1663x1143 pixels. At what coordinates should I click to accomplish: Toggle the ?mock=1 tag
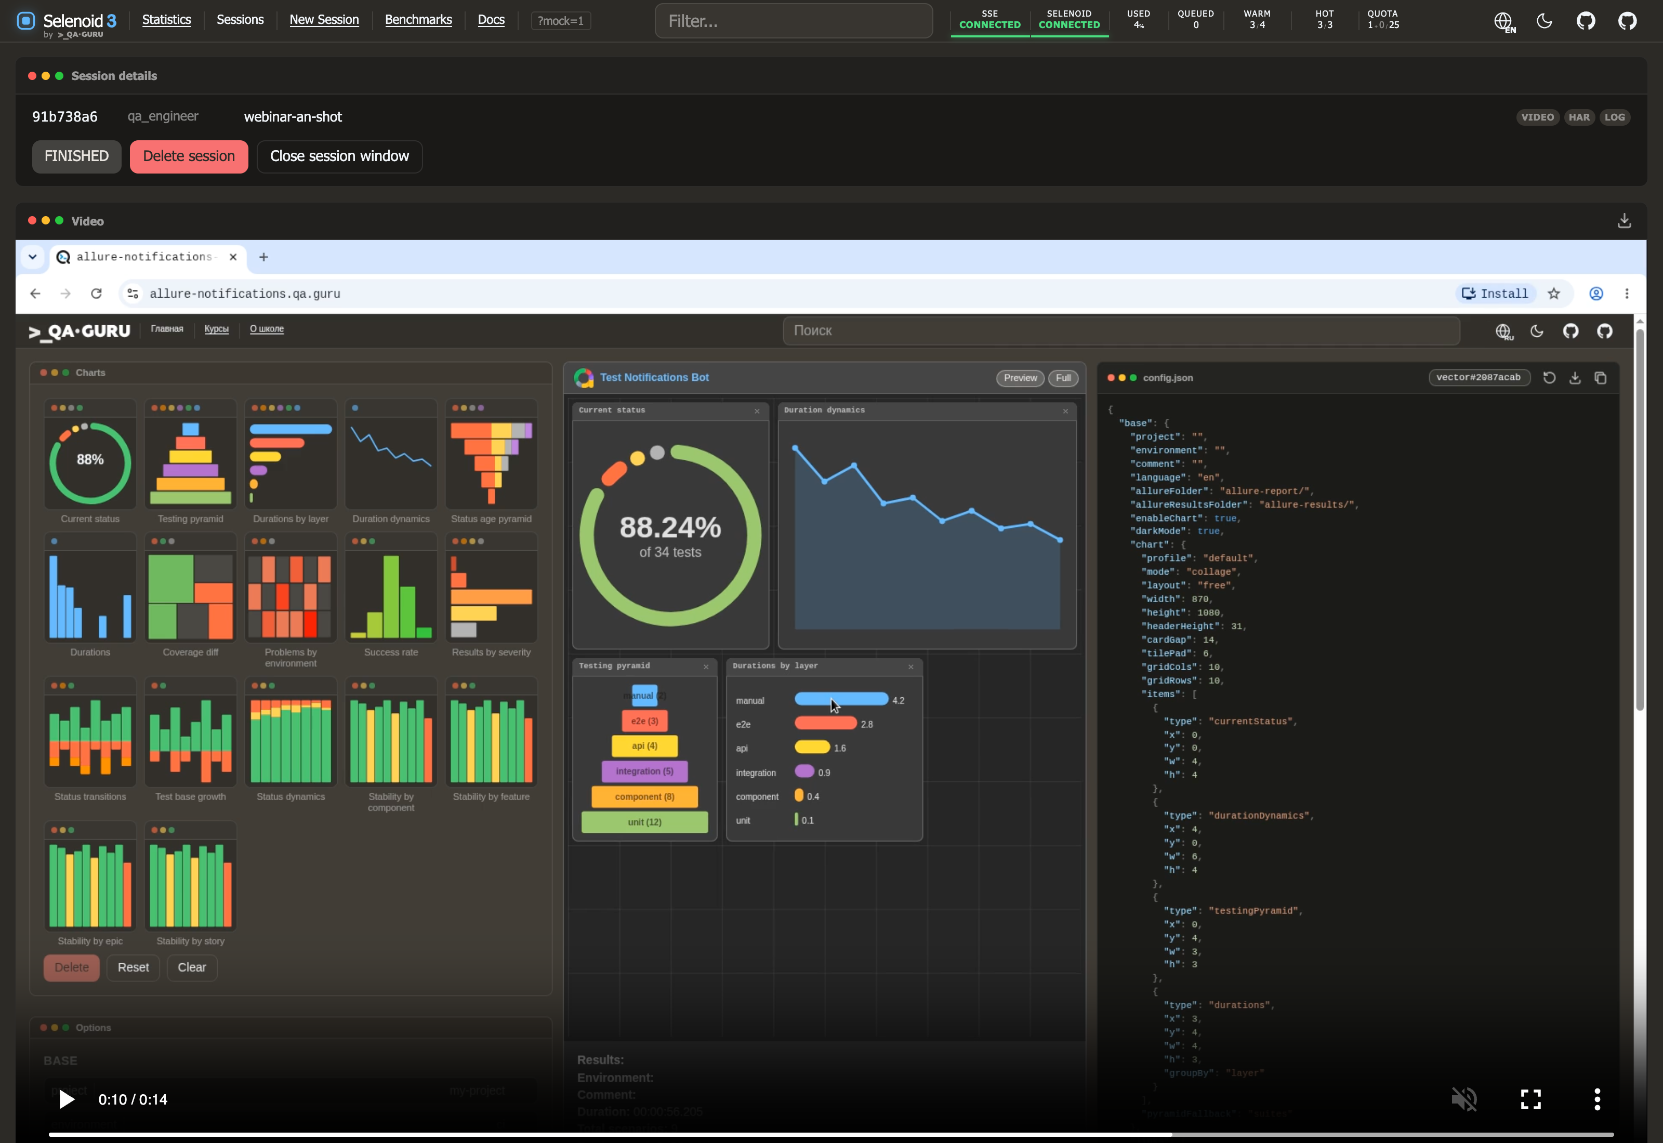coord(561,21)
